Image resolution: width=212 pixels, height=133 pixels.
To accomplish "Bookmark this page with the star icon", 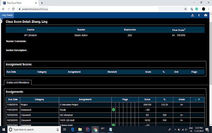I will tap(185, 9).
